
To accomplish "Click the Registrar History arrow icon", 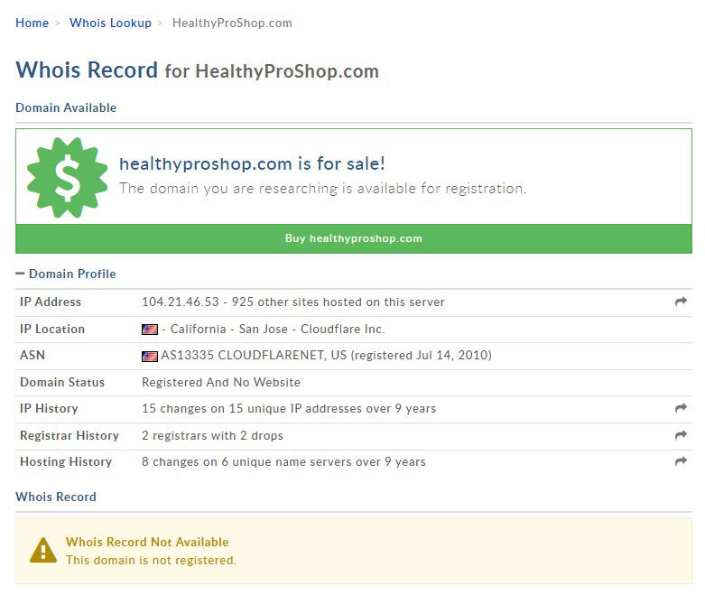I will coord(682,435).
